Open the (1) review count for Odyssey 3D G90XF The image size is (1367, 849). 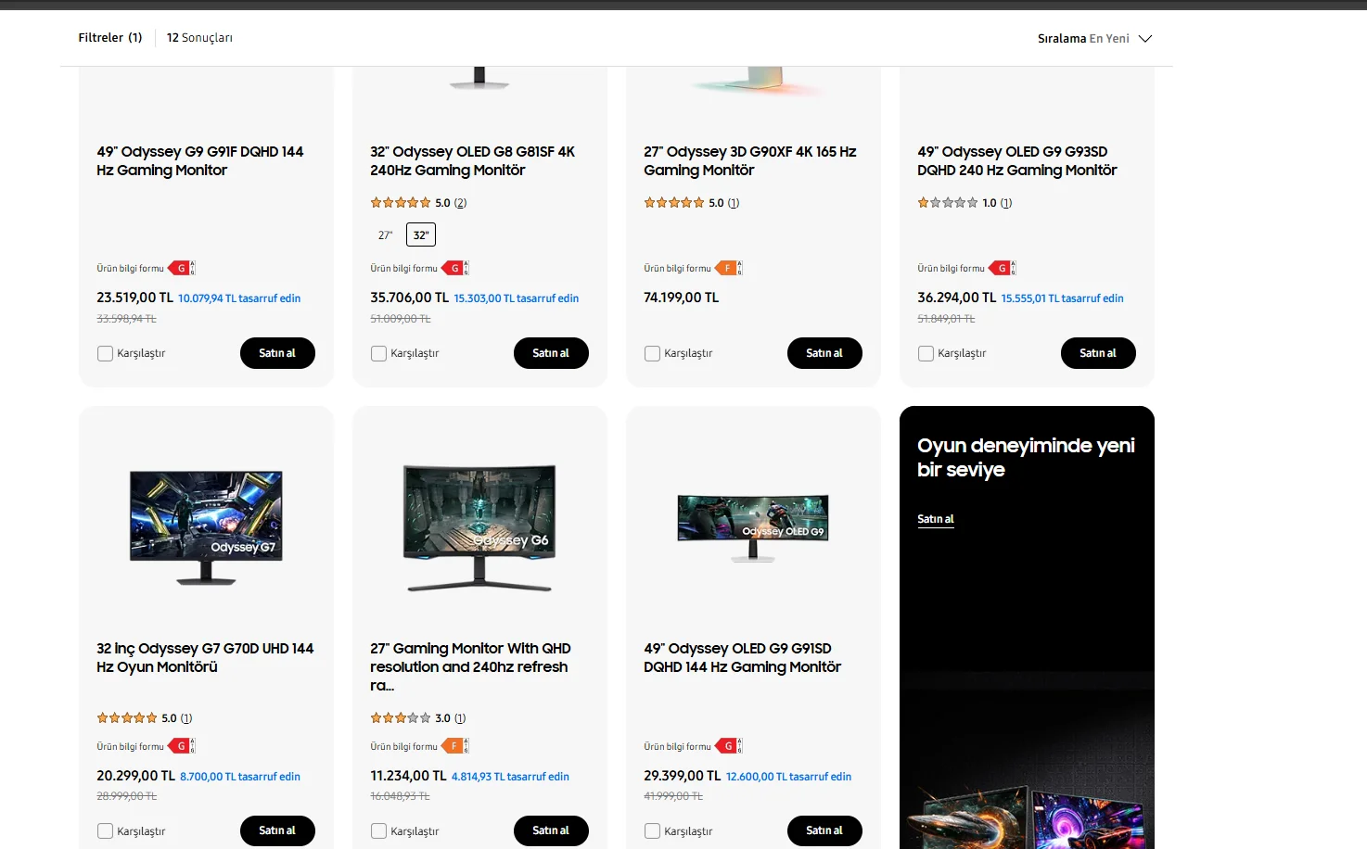point(734,203)
